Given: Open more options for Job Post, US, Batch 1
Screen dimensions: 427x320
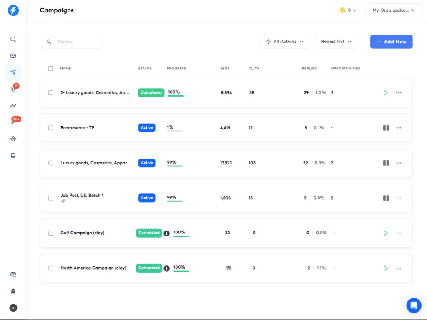Looking at the screenshot, I should (398, 198).
